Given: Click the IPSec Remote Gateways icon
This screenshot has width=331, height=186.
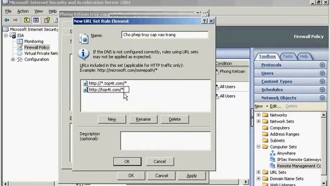Looking at the screenshot, I should pyautogui.click(x=273, y=160).
